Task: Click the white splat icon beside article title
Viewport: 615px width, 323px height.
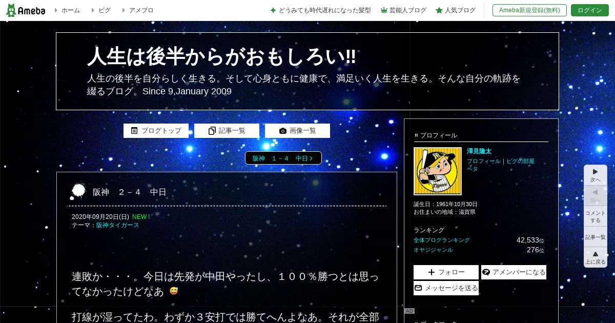Action: 78,191
